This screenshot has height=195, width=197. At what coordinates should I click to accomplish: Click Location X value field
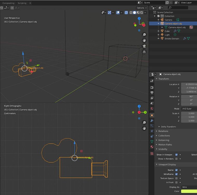tap(189, 84)
